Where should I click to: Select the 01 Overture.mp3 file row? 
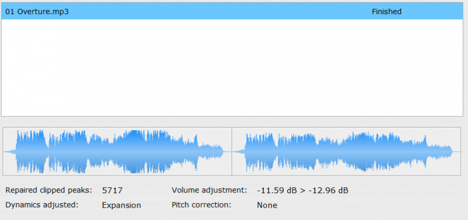[232, 12]
